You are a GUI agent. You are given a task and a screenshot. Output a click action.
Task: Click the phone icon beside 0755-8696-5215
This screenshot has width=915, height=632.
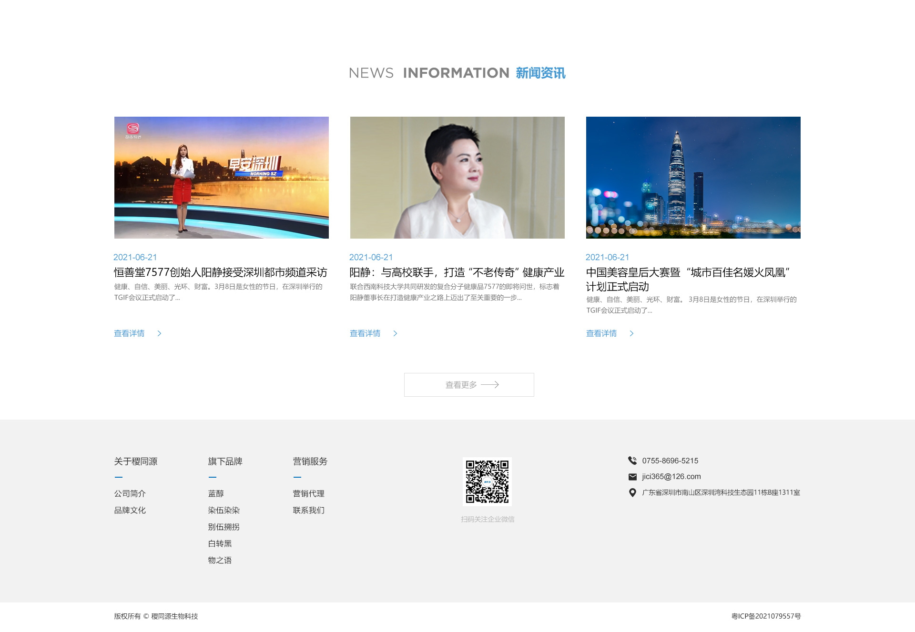point(632,461)
